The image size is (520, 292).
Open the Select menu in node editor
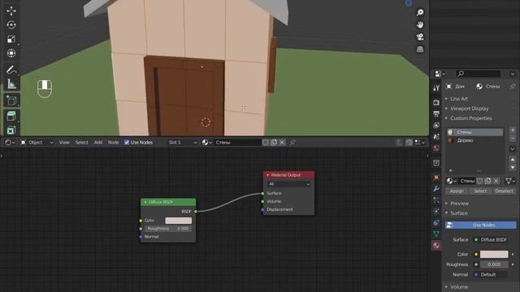(81, 143)
